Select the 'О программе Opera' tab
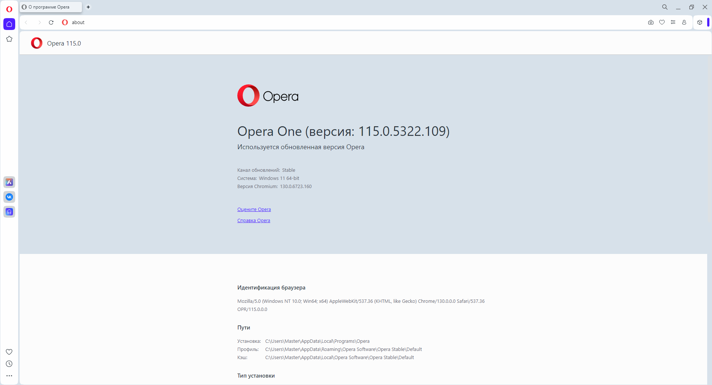The height and width of the screenshot is (385, 712). pyautogui.click(x=51, y=7)
